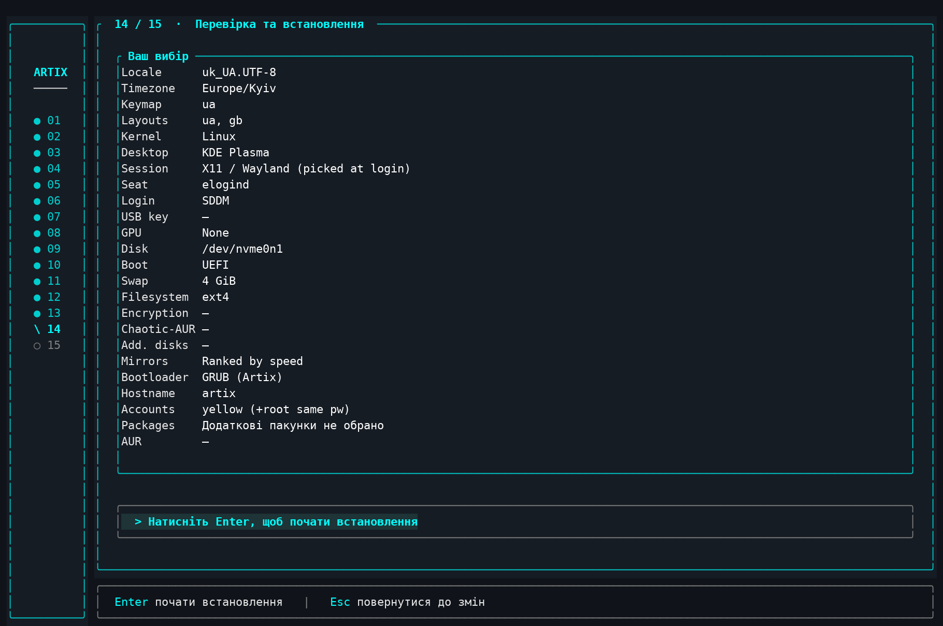
Task: Go to step 02 in sidebar
Action: pyautogui.click(x=47, y=137)
